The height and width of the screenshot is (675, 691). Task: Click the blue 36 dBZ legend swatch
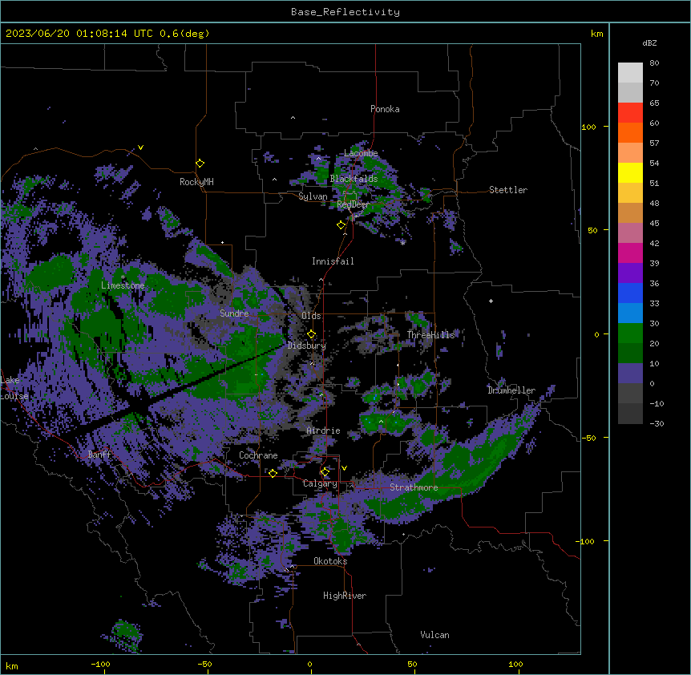point(630,293)
